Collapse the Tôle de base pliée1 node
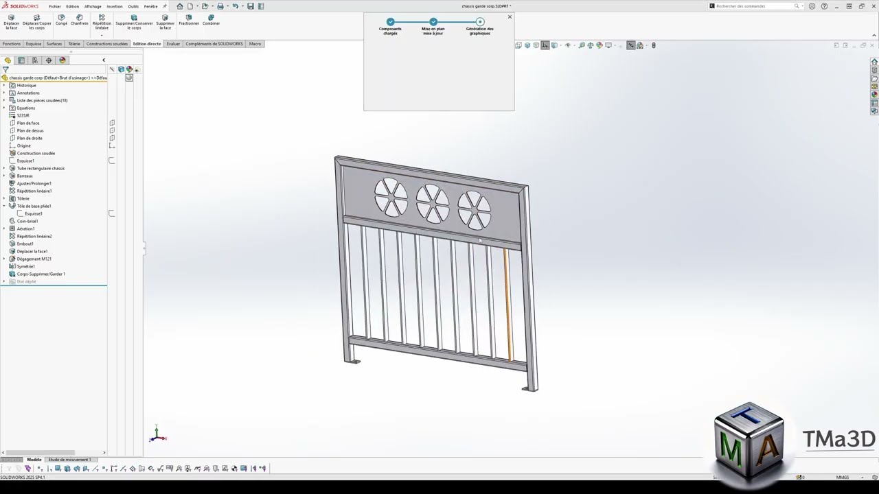The height and width of the screenshot is (494, 879). click(4, 206)
